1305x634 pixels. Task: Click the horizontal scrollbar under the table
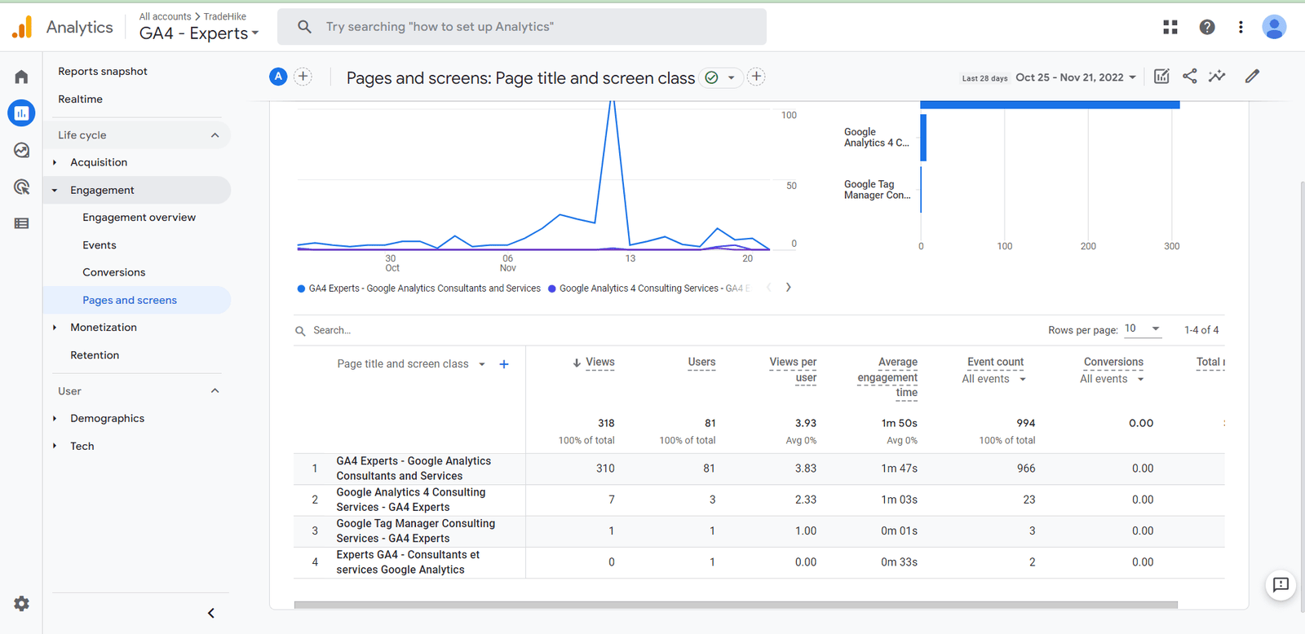click(736, 605)
